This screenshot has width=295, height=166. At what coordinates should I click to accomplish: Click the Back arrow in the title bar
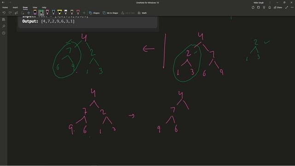3,2
